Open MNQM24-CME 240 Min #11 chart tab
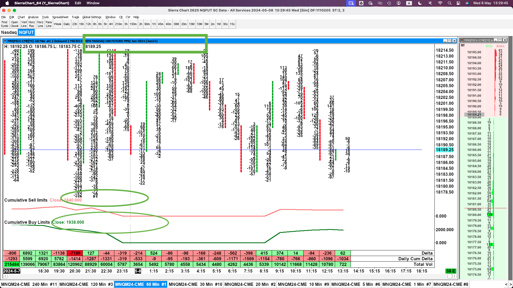This screenshot has height=288, width=513. pyautogui.click(x=29, y=284)
